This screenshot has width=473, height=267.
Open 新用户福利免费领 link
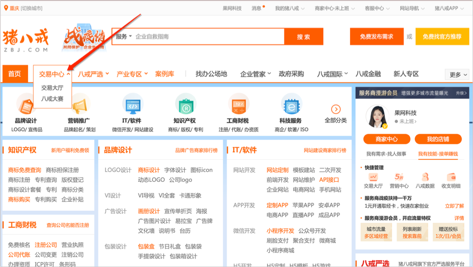coord(70,150)
